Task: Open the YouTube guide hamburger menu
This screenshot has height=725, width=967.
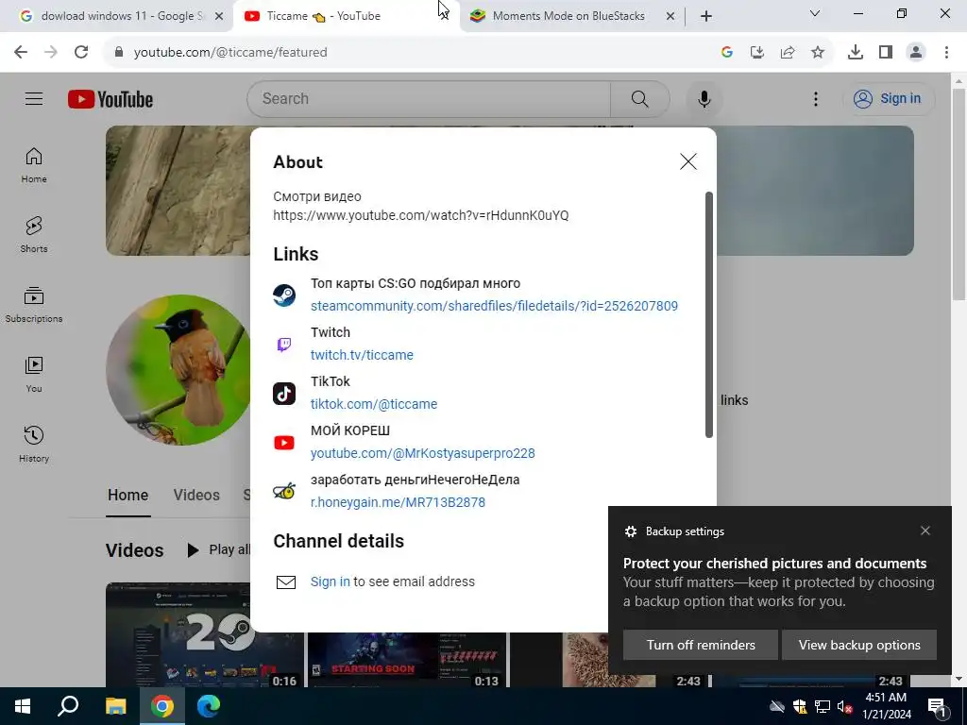Action: [34, 98]
